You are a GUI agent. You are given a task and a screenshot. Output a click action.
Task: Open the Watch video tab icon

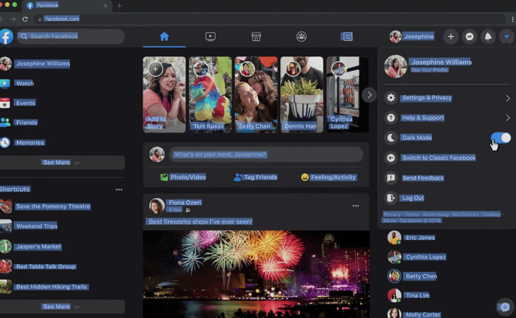click(x=210, y=36)
